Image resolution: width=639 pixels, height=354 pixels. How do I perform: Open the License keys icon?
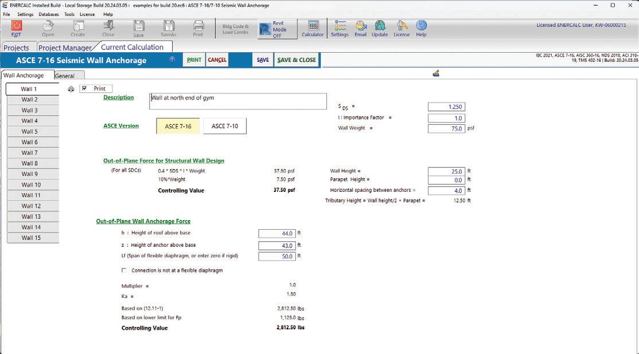[402, 29]
